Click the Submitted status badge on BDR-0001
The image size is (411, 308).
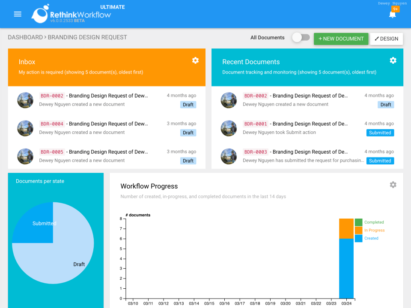(380, 133)
